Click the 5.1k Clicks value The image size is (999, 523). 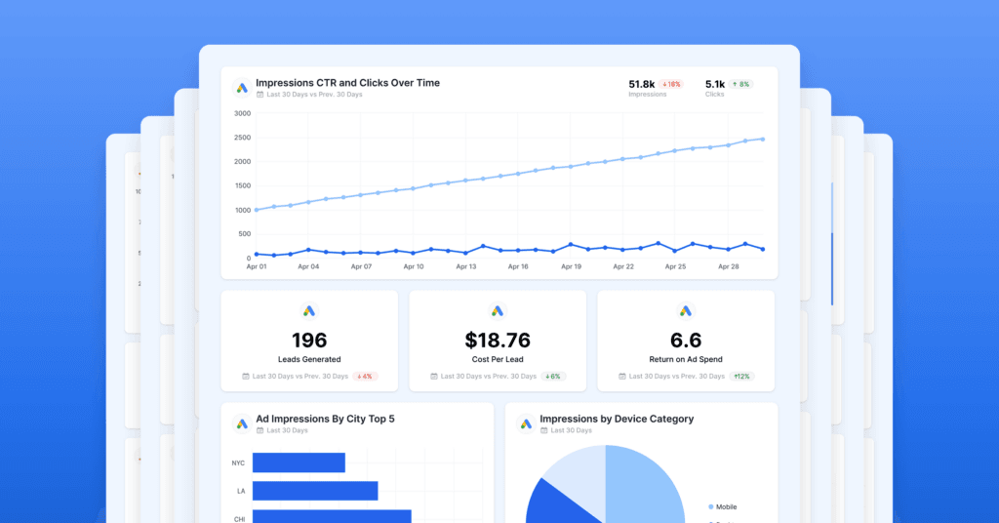(715, 84)
